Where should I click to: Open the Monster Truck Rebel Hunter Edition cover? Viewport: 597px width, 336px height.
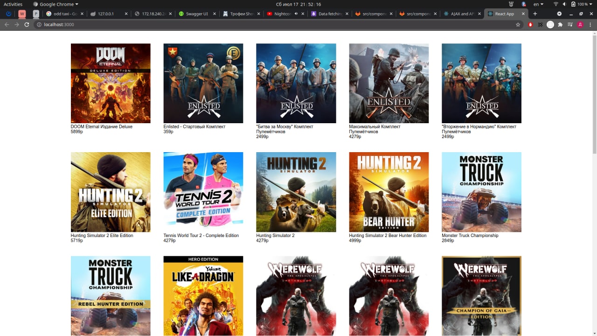[x=111, y=296]
